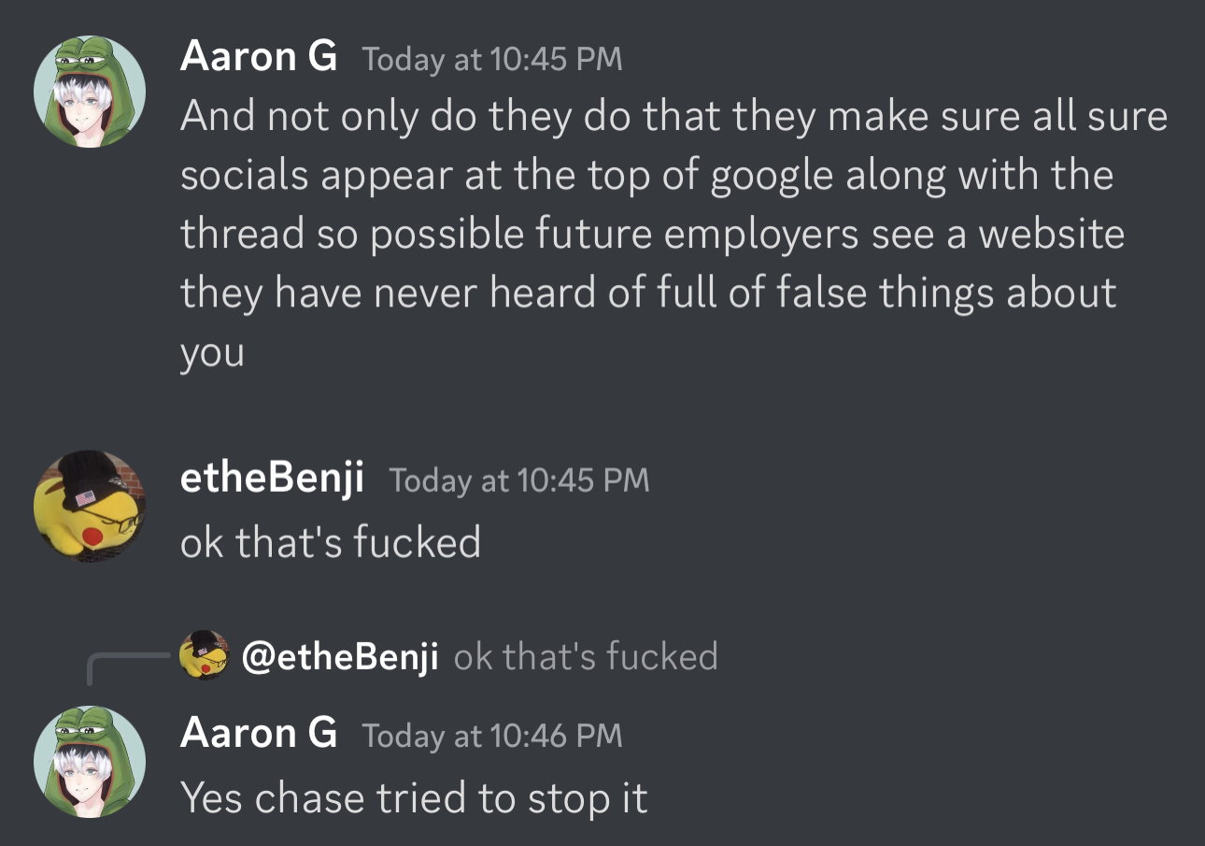Select etheBenji's 'ok that's fucked' message
The height and width of the screenshot is (846, 1205).
(x=331, y=542)
